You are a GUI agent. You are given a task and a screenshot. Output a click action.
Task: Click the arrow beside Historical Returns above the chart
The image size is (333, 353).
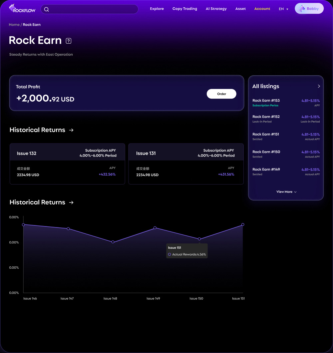[x=71, y=202]
